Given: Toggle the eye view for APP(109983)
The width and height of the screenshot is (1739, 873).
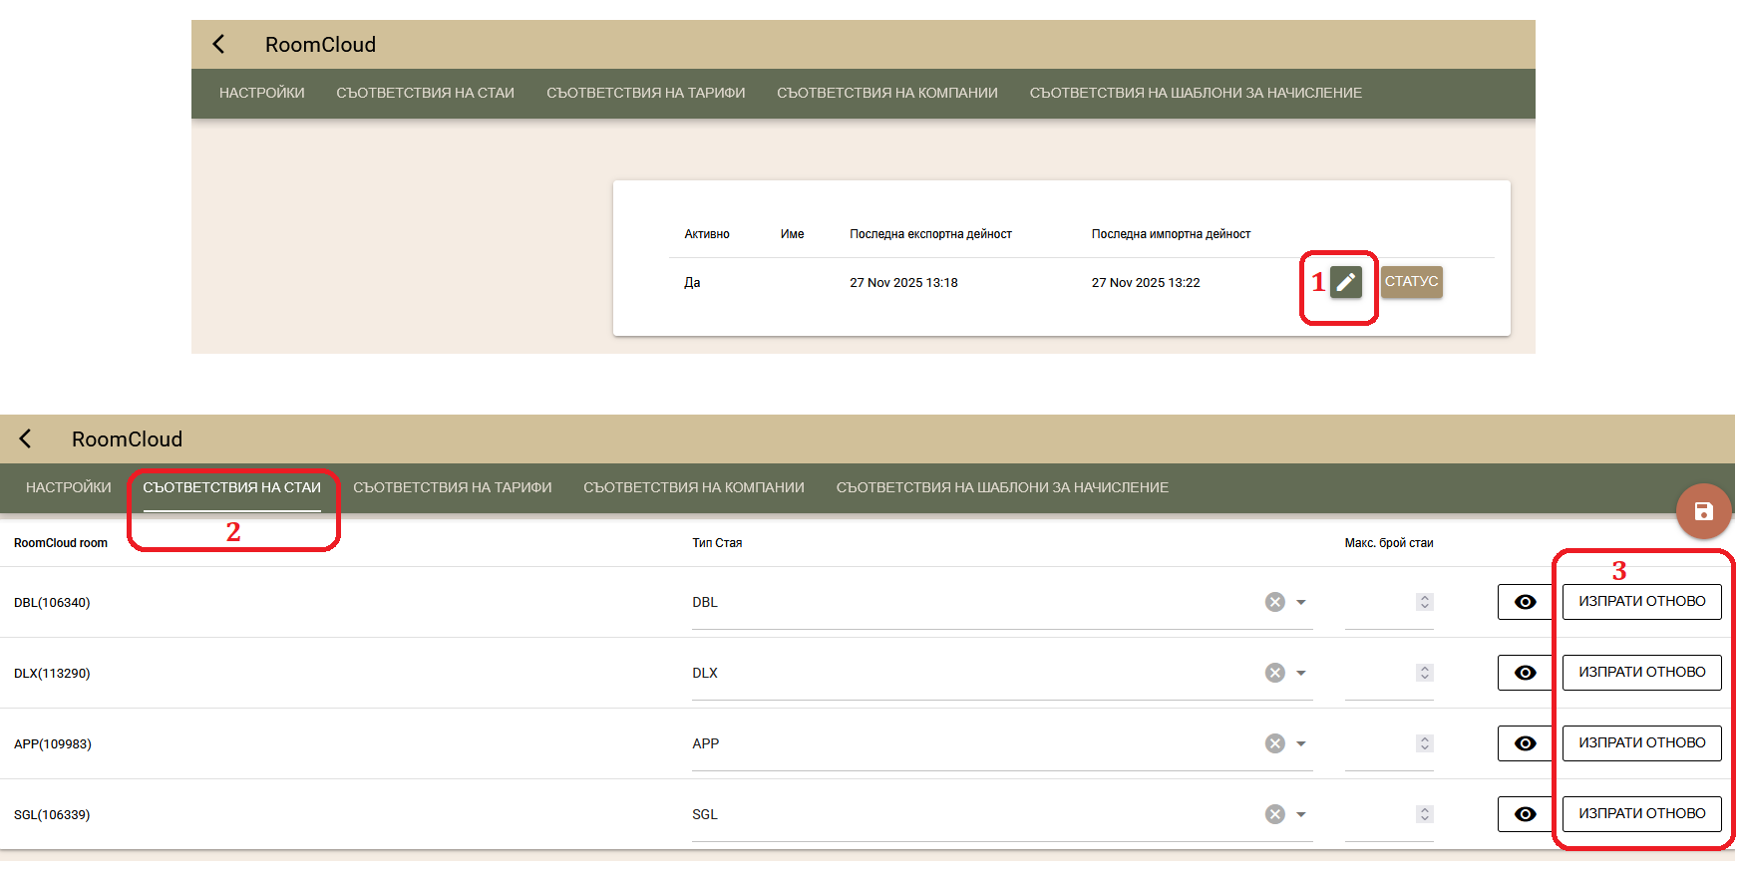Looking at the screenshot, I should (1525, 743).
